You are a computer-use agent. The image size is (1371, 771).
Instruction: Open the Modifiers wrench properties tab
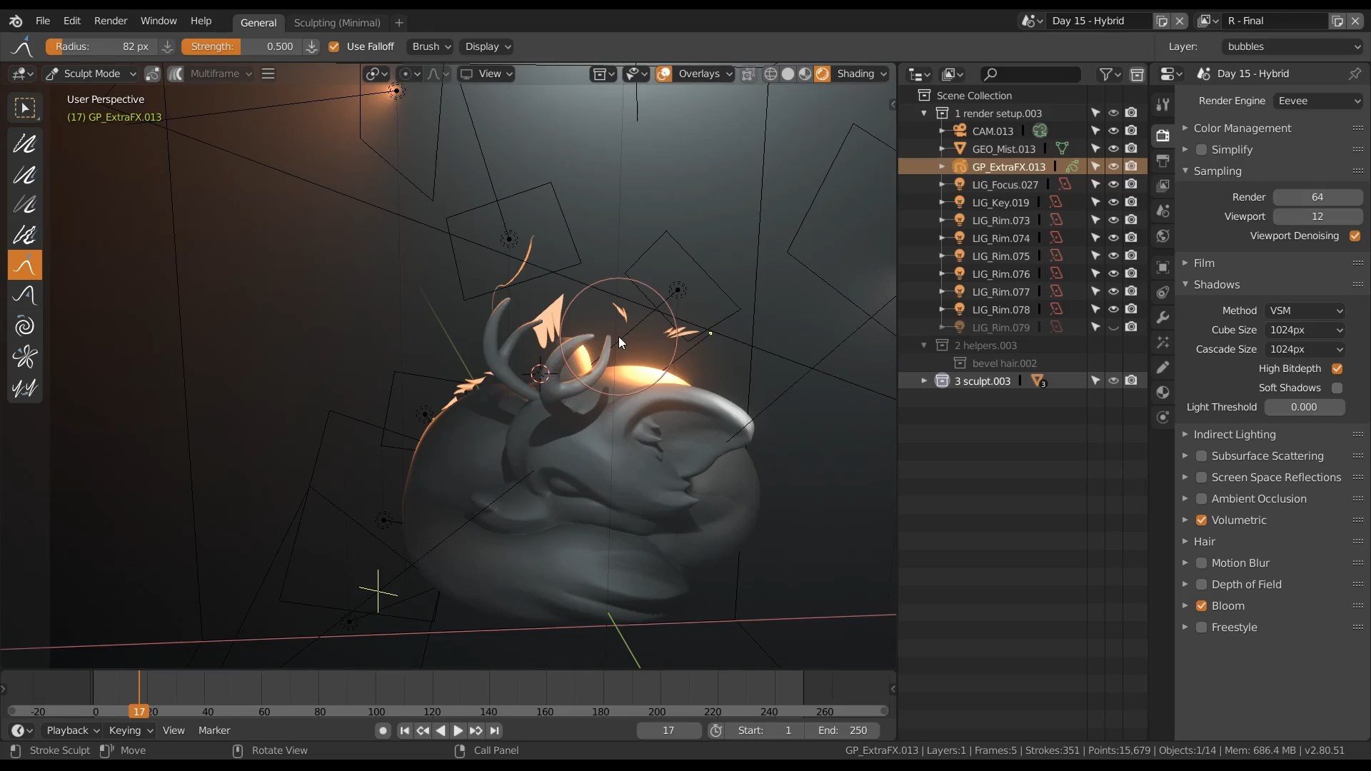point(1162,317)
